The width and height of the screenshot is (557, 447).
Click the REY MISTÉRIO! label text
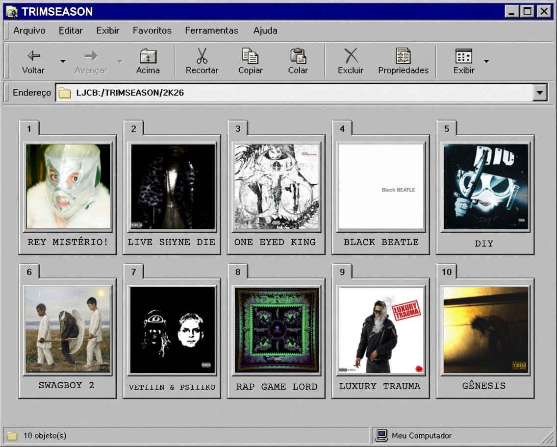(x=68, y=242)
